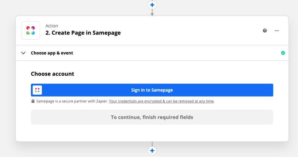Collapse the Choose app & event section

(x=23, y=53)
